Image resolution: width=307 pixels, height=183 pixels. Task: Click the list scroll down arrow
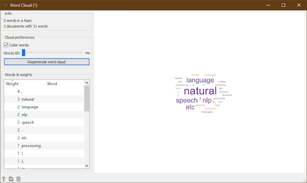click(87, 166)
